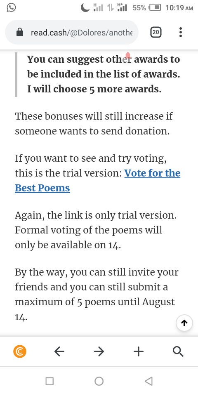Screen dimensions: 198x396
Task: Tap the moon do-not-disturb icon
Action: pos(85,8)
